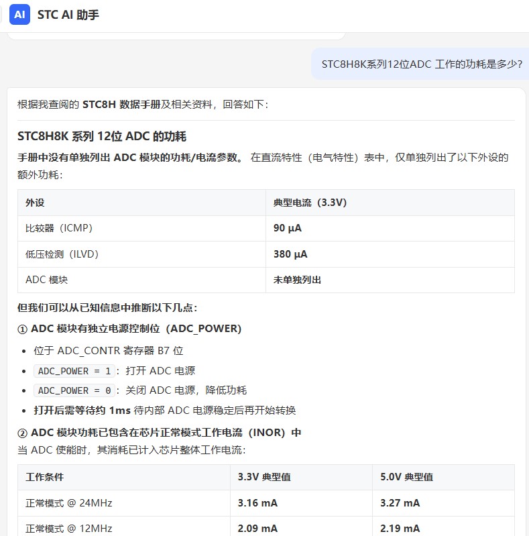The image size is (529, 536).
Task: Select the 3.16 mA value
Action: [257, 503]
